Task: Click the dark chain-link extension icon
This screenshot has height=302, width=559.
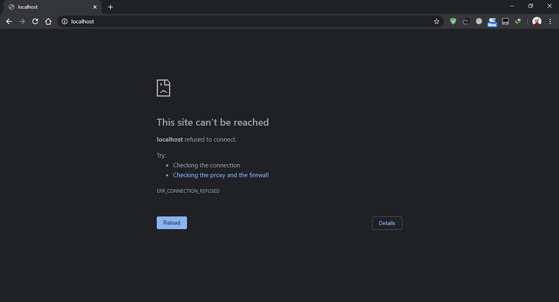Action: [466, 21]
